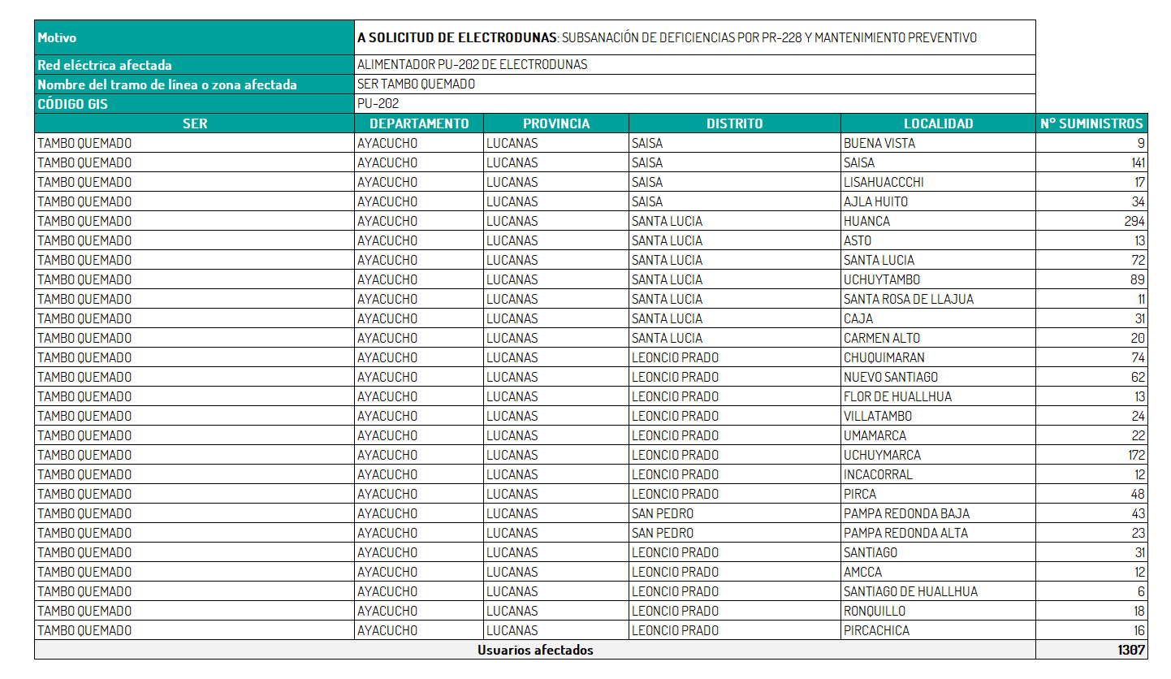Click supply count 172 for UCHUYMARCA

click(1092, 455)
